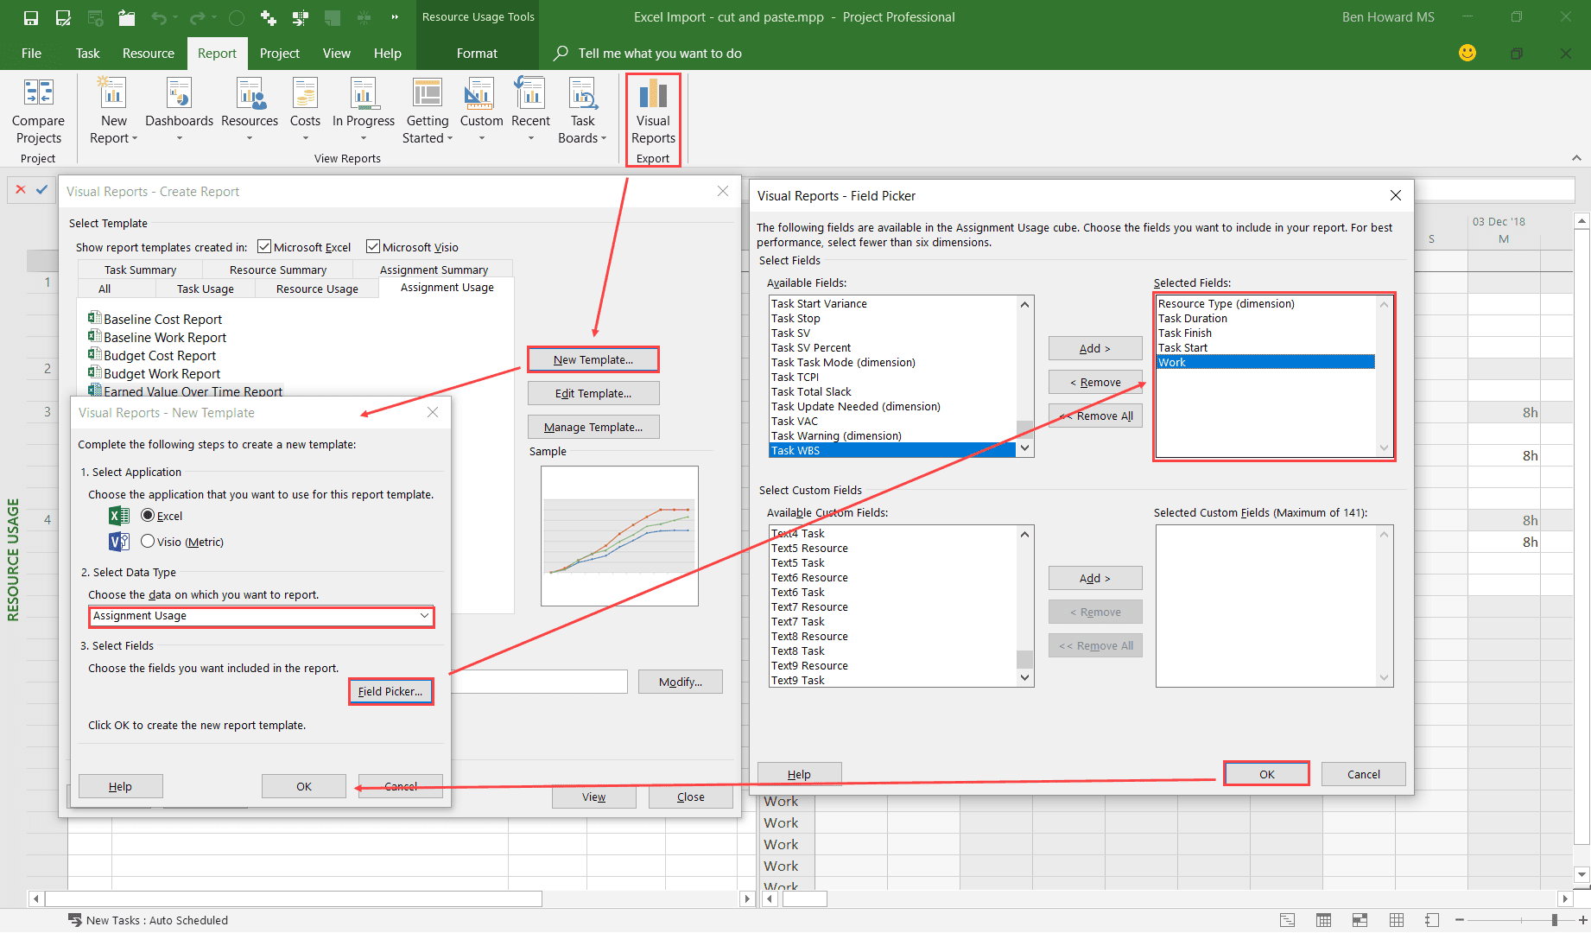Open the New Report menu icon
Screen dimensions: 1591x933
pos(113,93)
